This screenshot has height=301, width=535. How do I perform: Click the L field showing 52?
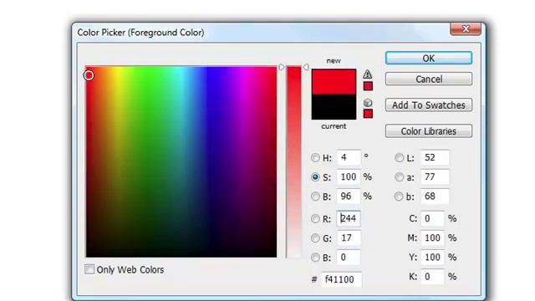click(x=435, y=157)
